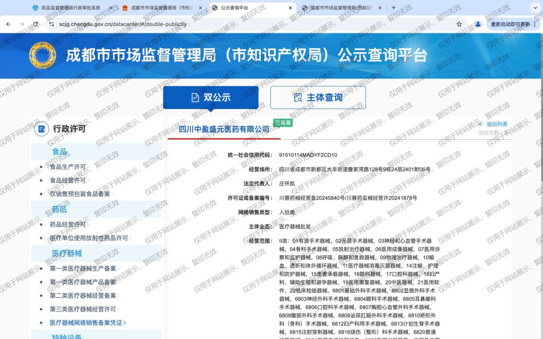Close the tab with the red emblem favicon

click(x=200, y=7)
